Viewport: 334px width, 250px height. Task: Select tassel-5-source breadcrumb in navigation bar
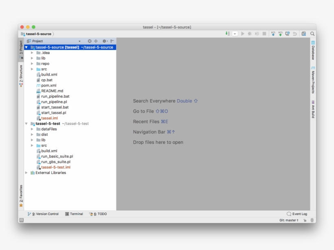click(36, 34)
